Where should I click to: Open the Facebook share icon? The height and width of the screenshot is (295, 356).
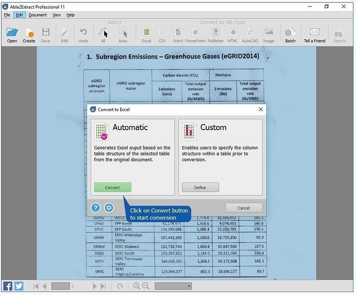(8, 286)
